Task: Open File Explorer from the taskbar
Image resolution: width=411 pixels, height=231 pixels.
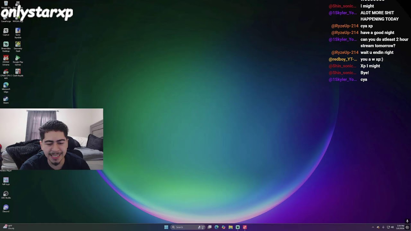Action: click(231, 227)
